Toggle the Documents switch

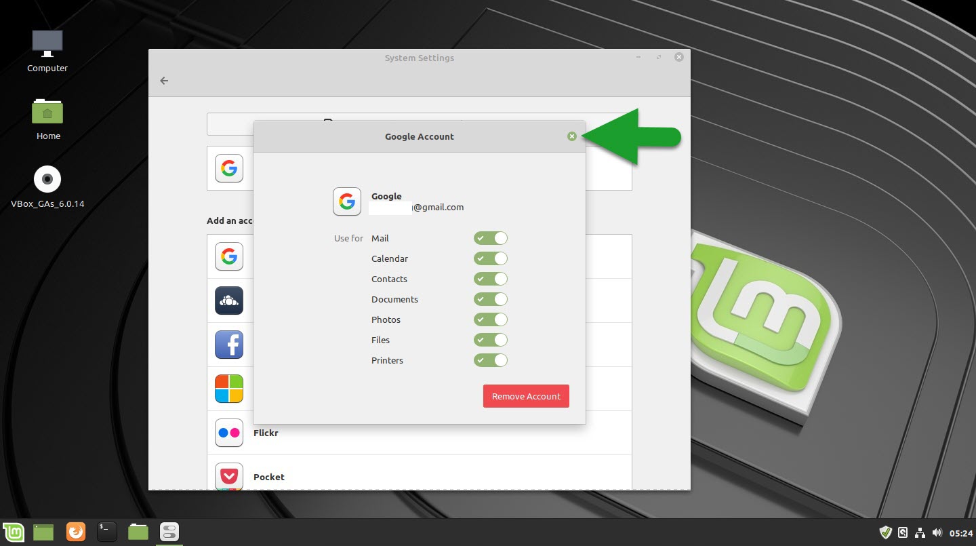point(491,299)
